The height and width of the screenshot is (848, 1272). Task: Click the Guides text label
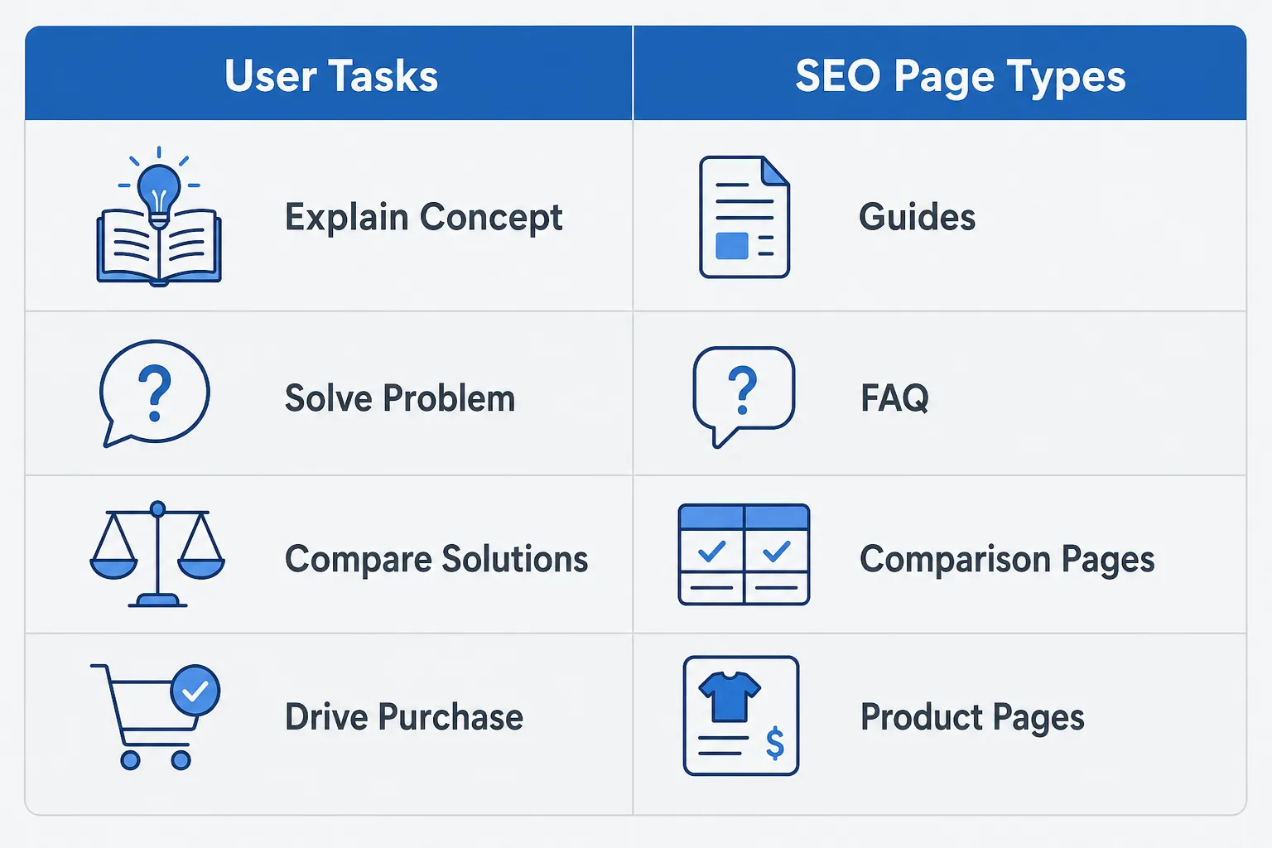[918, 217]
